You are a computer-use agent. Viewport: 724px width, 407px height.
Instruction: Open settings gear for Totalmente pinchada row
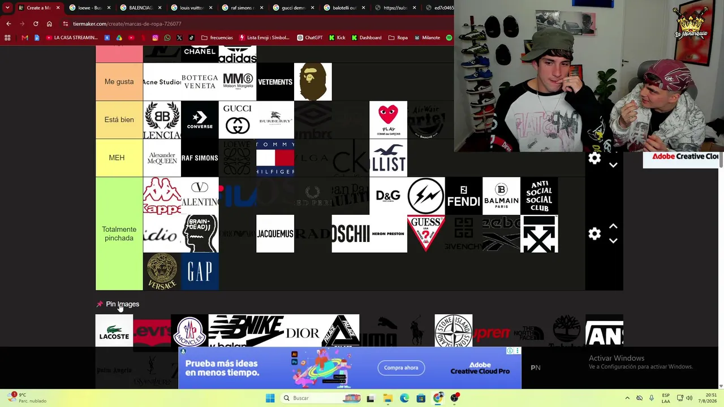pos(594,233)
